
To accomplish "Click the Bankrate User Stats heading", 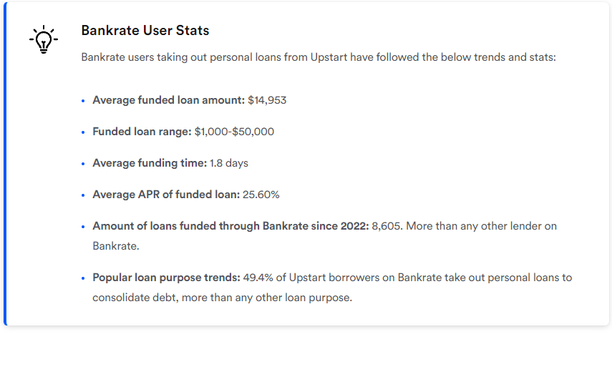I will click(x=145, y=31).
